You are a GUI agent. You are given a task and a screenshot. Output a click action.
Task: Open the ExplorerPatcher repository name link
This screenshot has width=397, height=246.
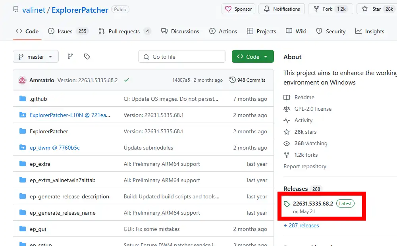coord(80,10)
